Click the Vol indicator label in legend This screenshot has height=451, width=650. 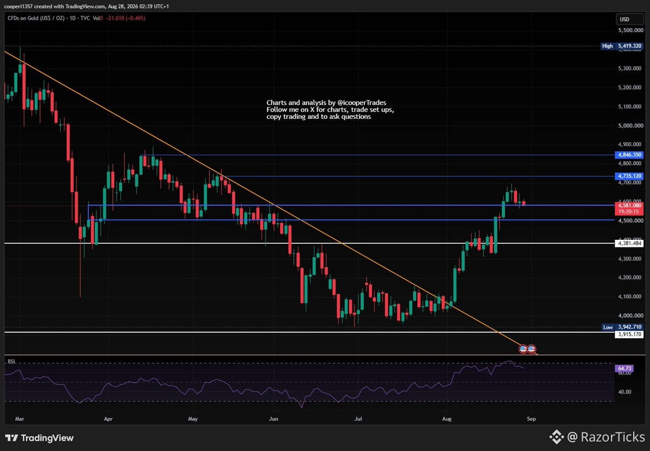coord(96,18)
